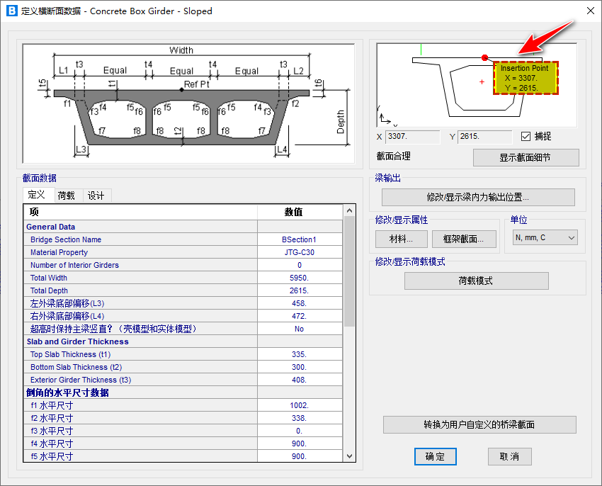Screen dimensions: 602x486
Task: Select the Total Width value cell
Action: (299, 278)
